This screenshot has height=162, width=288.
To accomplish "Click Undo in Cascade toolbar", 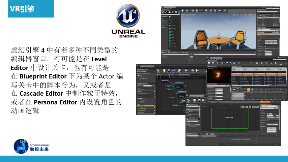I will point(227,63).
